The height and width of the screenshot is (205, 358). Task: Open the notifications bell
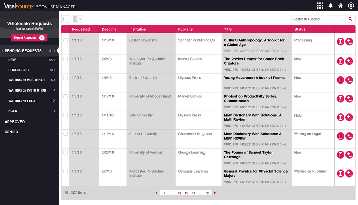(x=331, y=6)
